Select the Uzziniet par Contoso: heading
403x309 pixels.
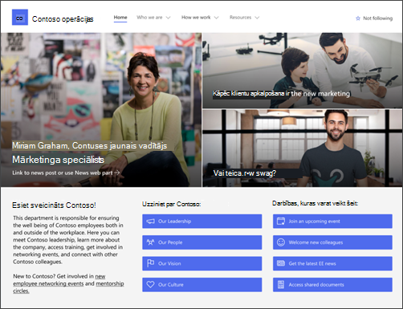coord(172,204)
